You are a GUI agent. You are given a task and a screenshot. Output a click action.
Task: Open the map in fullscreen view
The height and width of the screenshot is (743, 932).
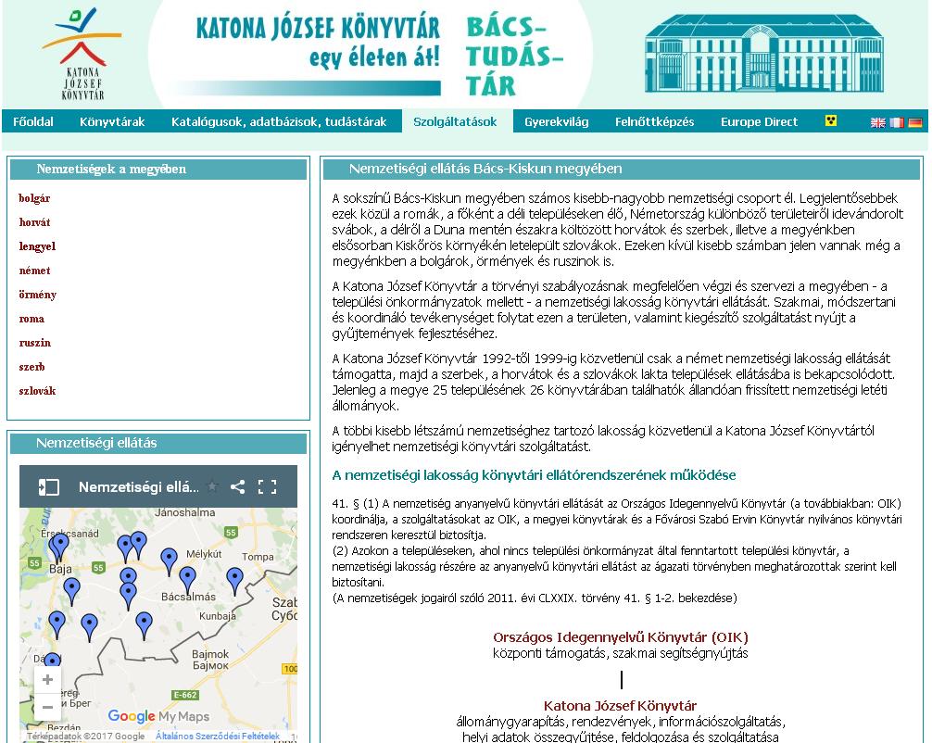coord(268,487)
